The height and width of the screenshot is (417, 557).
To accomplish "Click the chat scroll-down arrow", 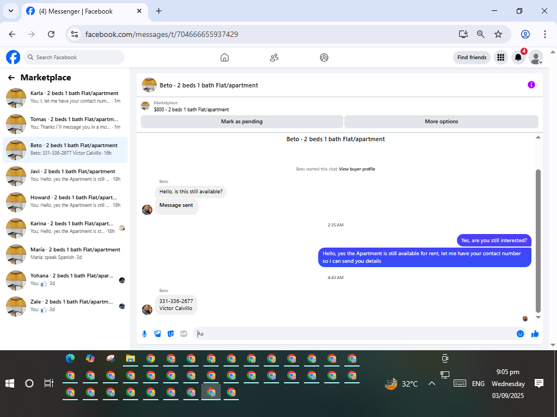I will click(x=538, y=317).
